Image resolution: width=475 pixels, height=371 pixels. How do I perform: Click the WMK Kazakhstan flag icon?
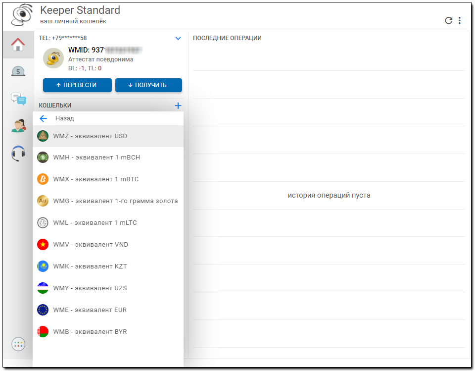click(43, 266)
